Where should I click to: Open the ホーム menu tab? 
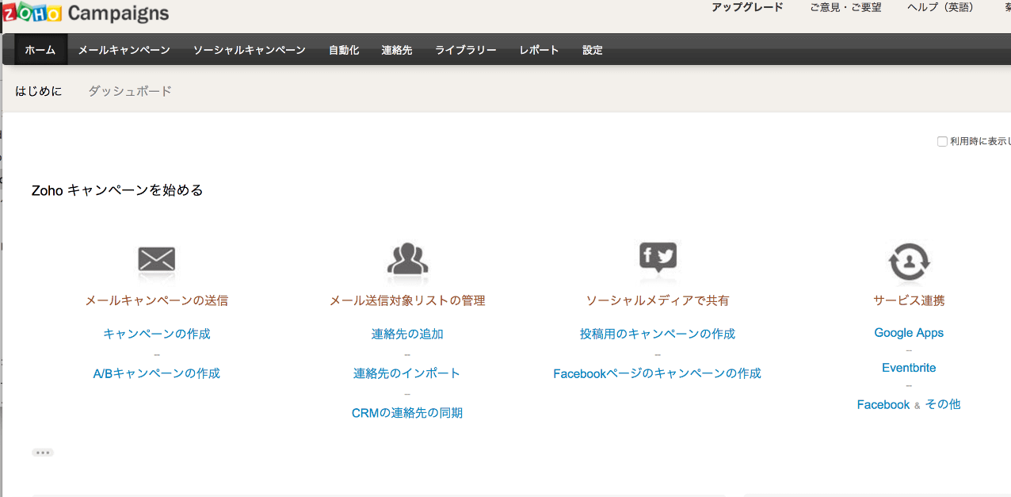click(x=40, y=50)
